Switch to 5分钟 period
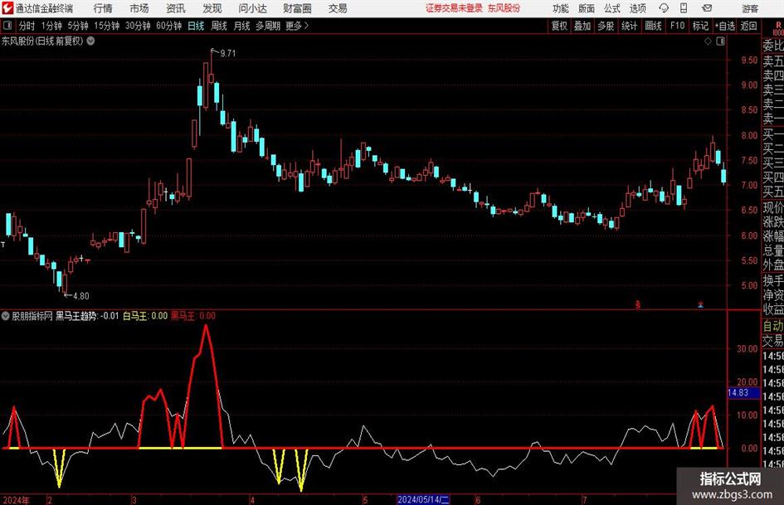 coord(77,26)
